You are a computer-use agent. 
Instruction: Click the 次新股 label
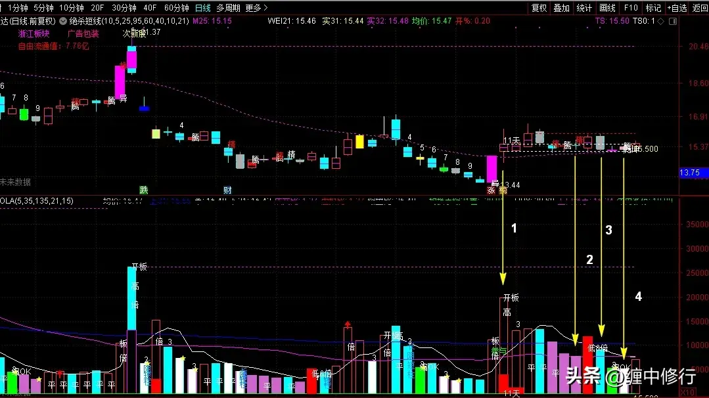(x=134, y=34)
